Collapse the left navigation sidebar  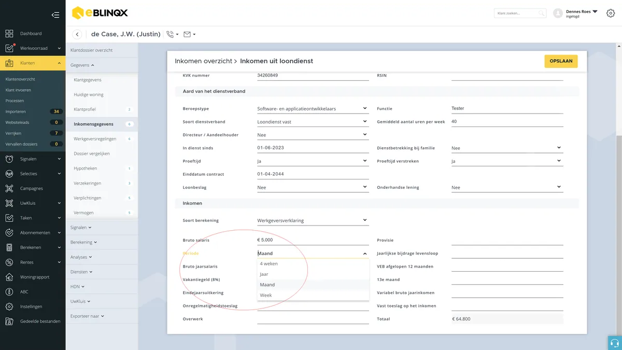click(x=55, y=15)
